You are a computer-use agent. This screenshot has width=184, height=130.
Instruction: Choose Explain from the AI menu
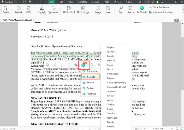[91, 88]
